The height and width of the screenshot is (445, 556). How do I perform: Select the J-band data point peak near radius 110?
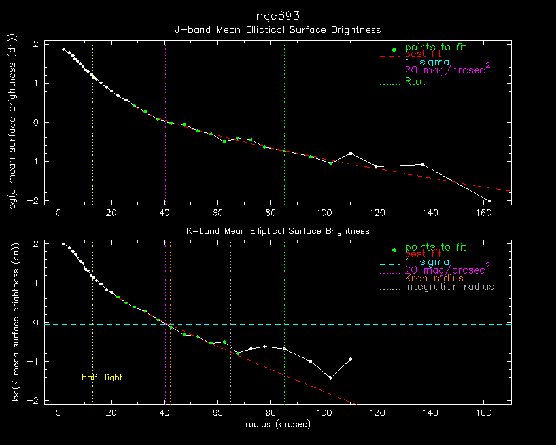tap(351, 154)
